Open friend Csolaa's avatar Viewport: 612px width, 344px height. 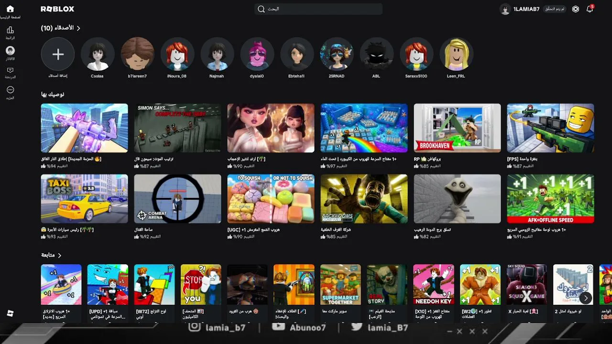[x=97, y=54]
